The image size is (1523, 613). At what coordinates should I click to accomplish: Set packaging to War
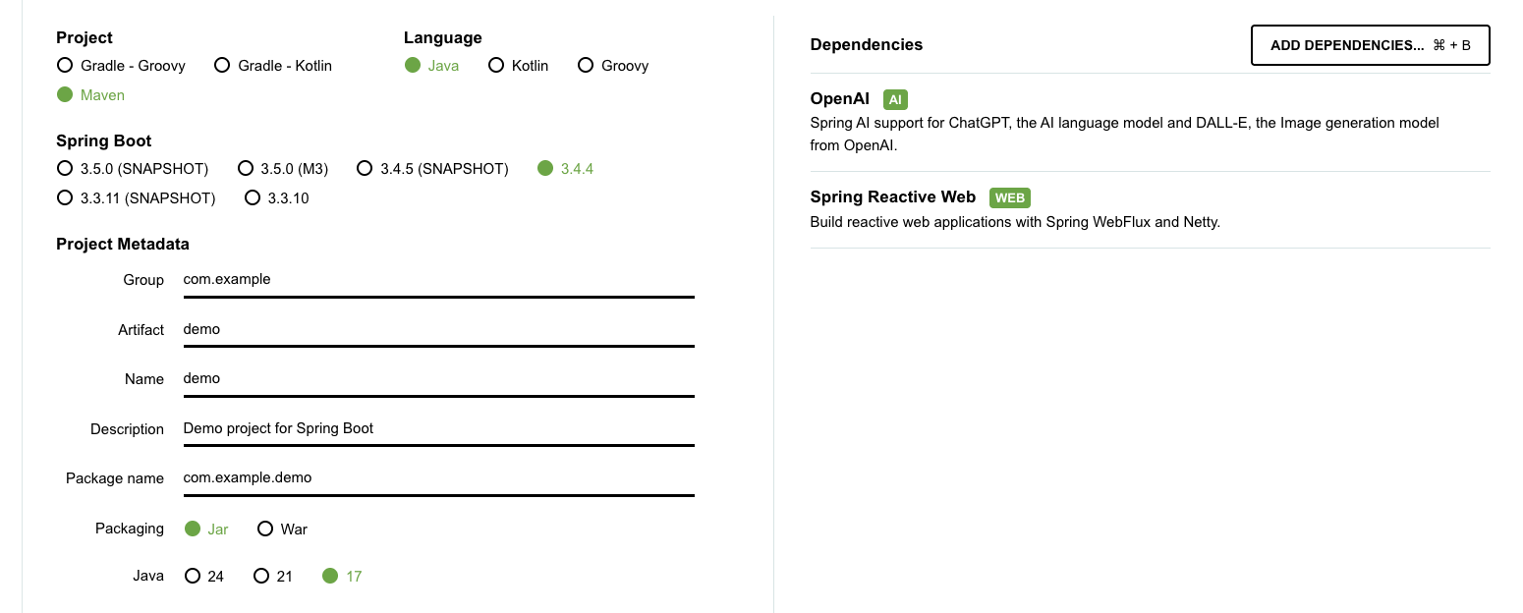265,529
